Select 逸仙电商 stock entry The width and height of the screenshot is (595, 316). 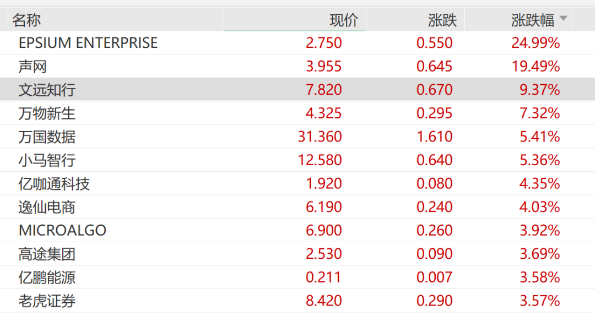click(x=47, y=207)
